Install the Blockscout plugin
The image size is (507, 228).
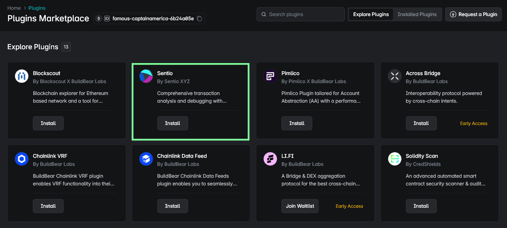click(x=48, y=123)
